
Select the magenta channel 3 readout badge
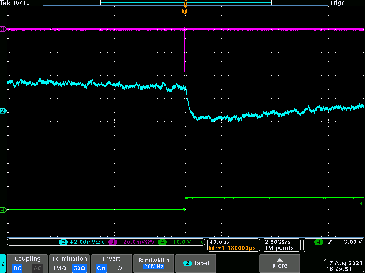click(113, 242)
